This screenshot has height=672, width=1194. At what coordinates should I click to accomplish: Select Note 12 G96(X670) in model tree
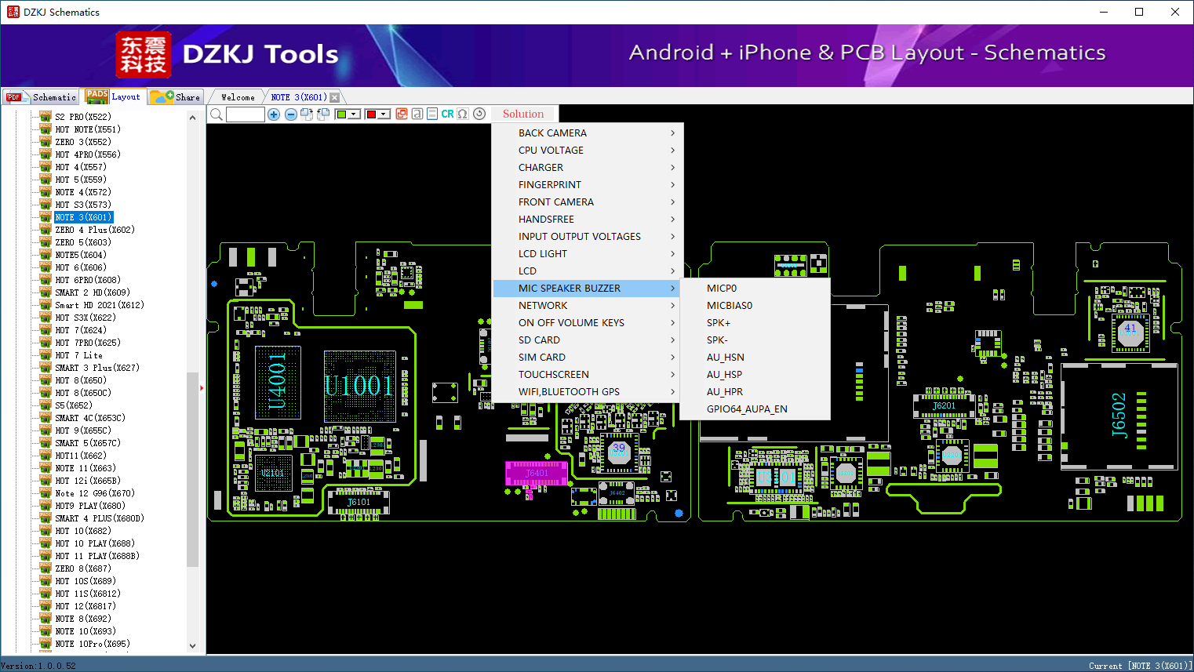pyautogui.click(x=95, y=493)
